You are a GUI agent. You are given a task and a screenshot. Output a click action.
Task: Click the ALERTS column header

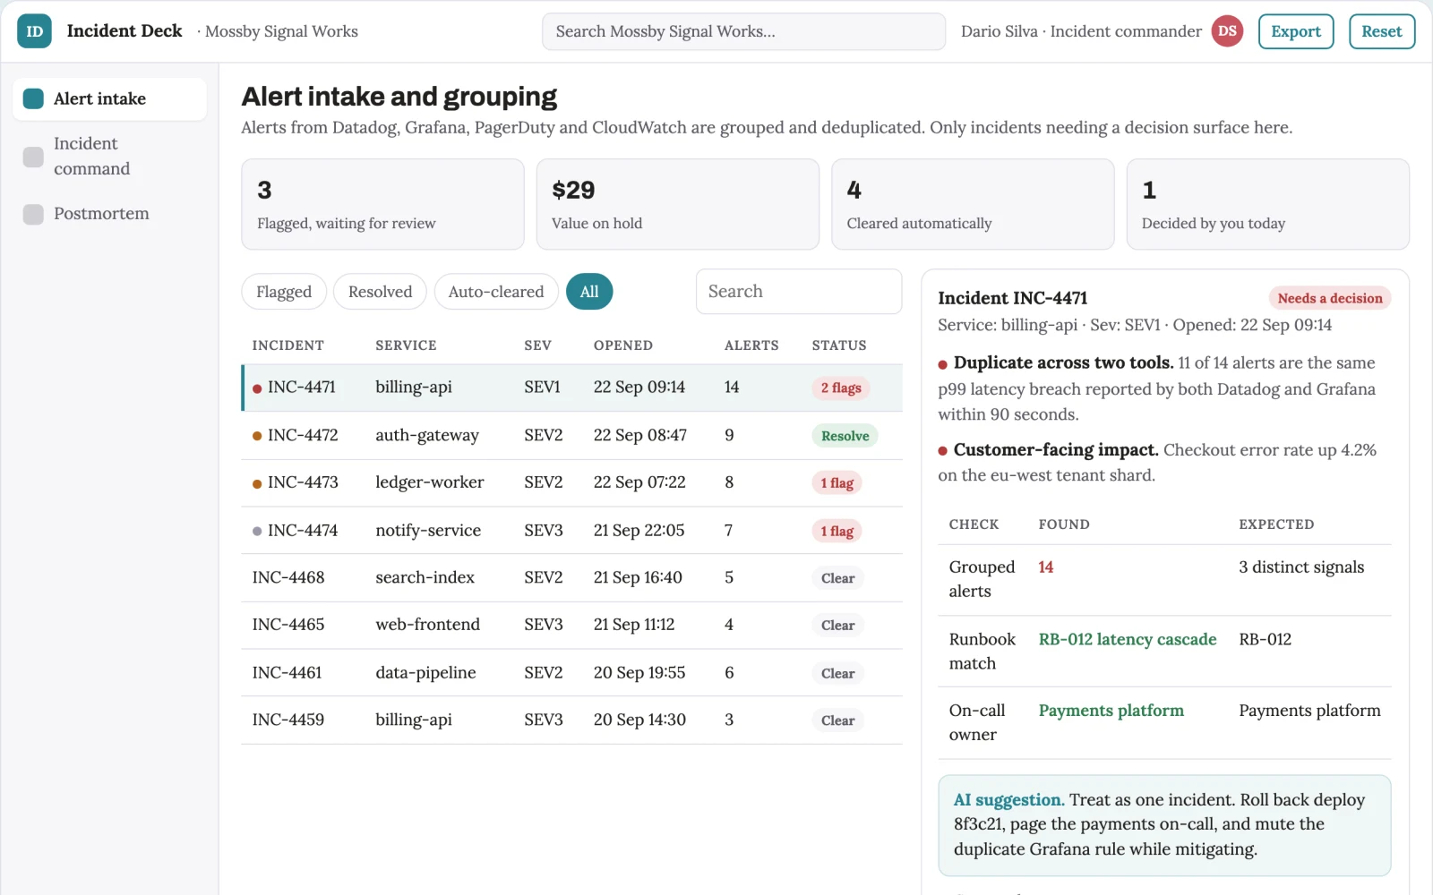tap(751, 345)
